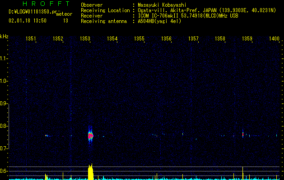
Task: Click the 0.7 frequency axis label
Action: click(4, 148)
